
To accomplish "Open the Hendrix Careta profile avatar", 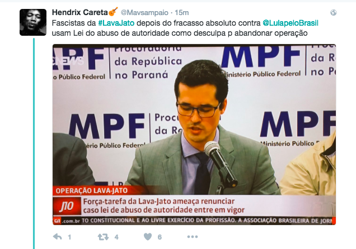I will 33,22.
